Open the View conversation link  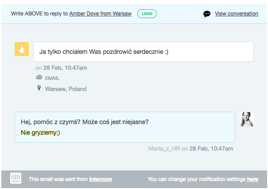click(x=236, y=14)
